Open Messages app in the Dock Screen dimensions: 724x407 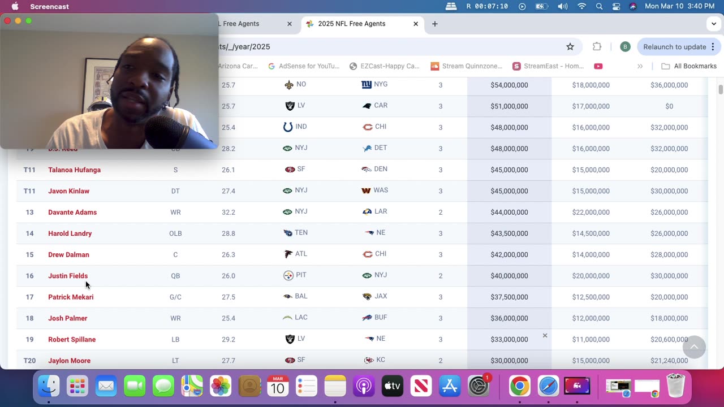[163, 386]
